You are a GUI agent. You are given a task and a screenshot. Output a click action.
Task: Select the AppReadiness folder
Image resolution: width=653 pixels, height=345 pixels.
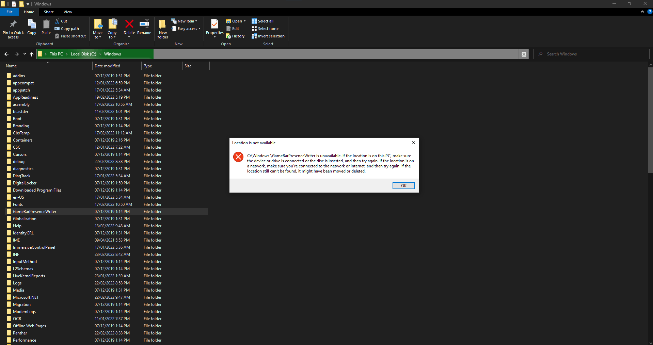pyautogui.click(x=107, y=97)
